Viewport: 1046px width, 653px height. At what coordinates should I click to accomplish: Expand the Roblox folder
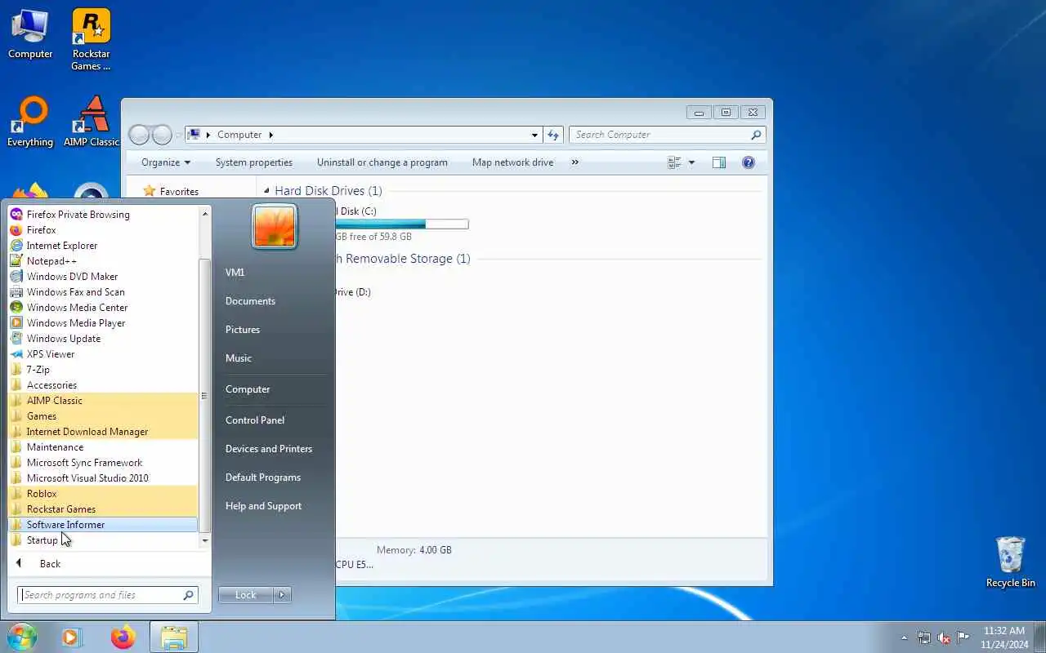click(x=103, y=494)
